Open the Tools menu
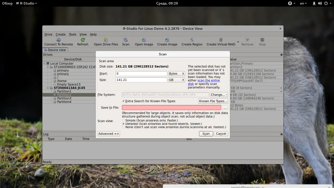334x188 pixels. coord(72,35)
